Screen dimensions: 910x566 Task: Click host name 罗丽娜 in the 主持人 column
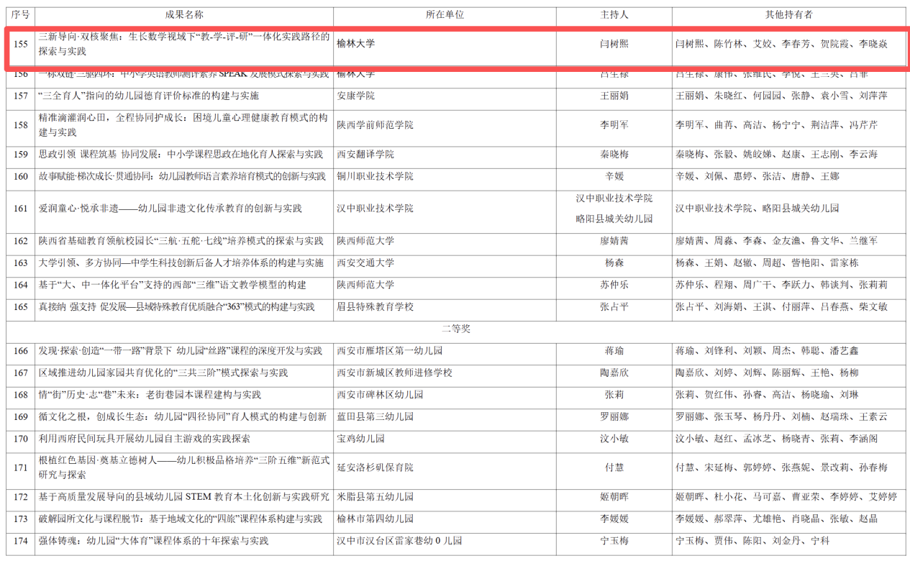pos(614,417)
